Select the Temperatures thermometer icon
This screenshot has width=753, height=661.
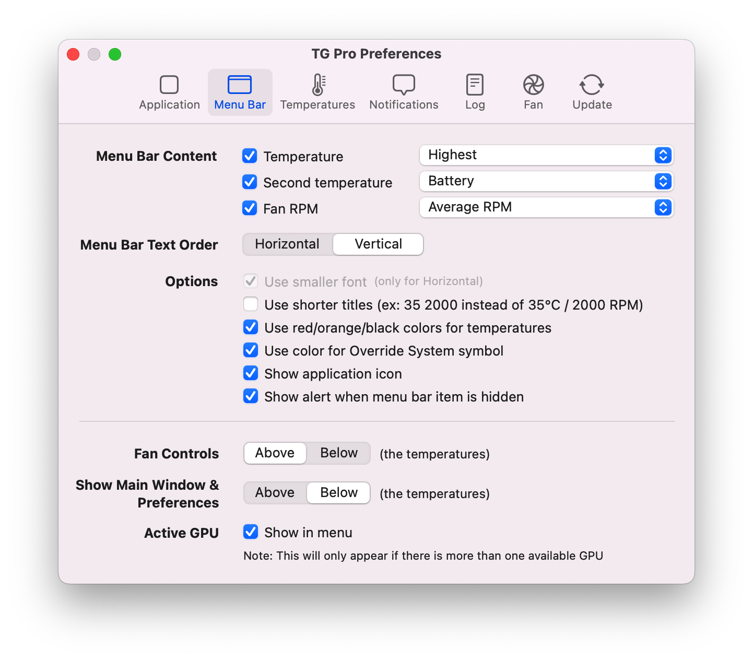click(x=317, y=85)
